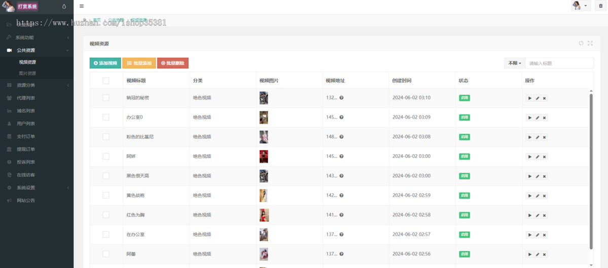Expand the 系统功能 sidebar group

pyautogui.click(x=36, y=37)
